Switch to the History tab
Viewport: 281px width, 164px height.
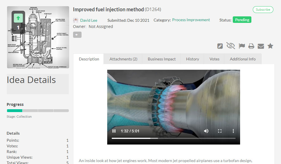coord(192,59)
